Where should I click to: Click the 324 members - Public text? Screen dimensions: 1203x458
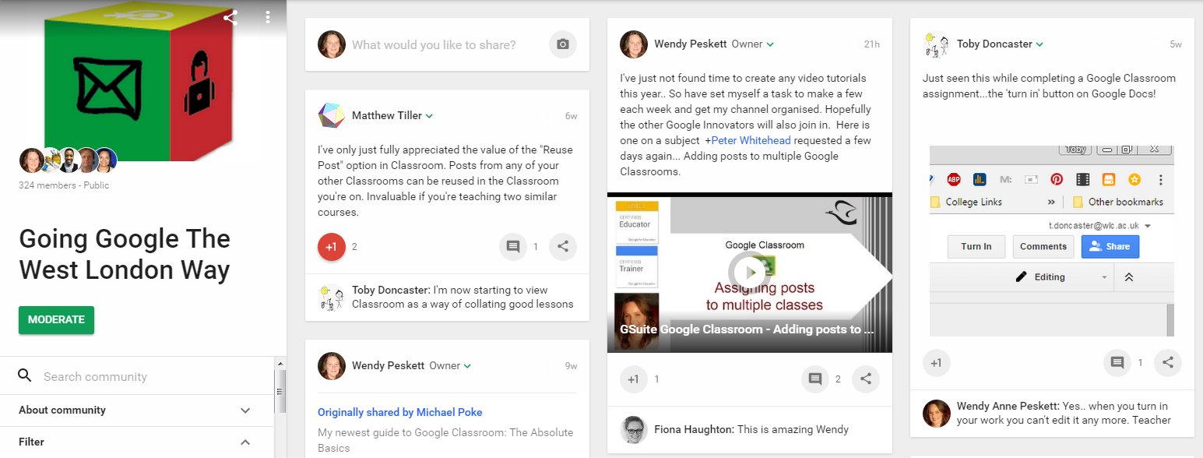click(64, 185)
